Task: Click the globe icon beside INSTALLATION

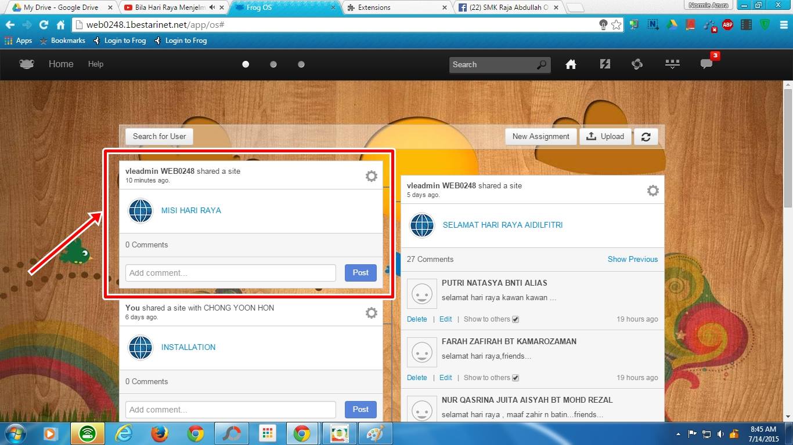Action: [140, 348]
